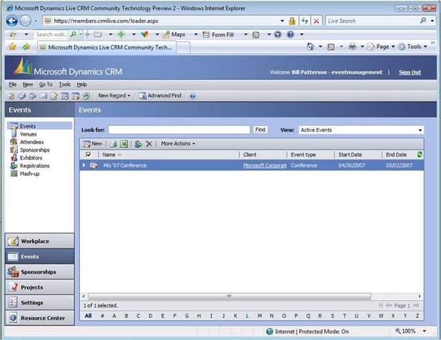Click the Workplace navigation button

(x=40, y=241)
